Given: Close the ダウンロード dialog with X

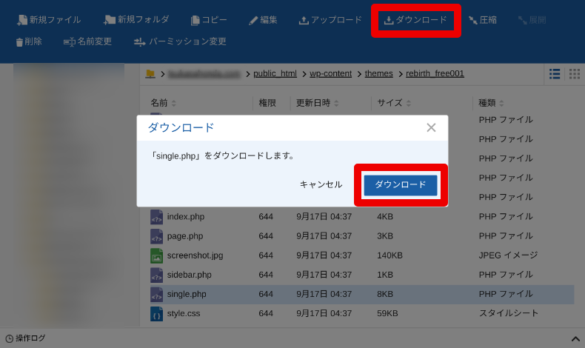Looking at the screenshot, I should pos(431,127).
